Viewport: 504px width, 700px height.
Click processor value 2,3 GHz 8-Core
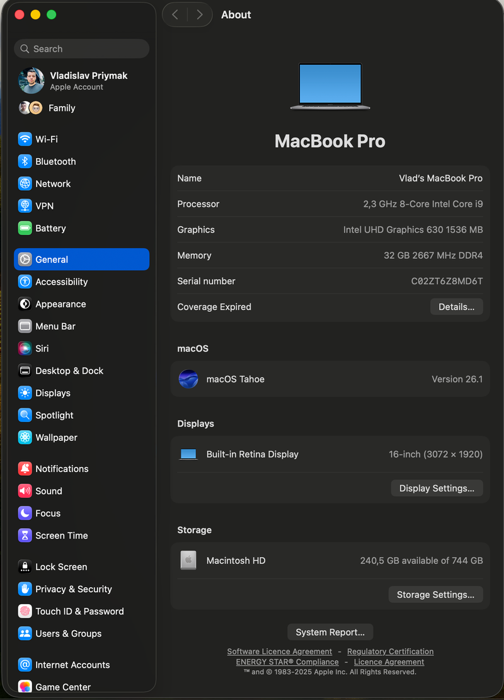coord(423,204)
